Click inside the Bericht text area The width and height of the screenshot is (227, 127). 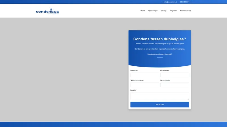[x=159, y=96]
